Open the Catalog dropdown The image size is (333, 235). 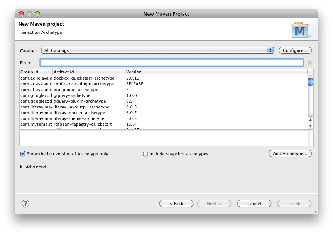157,50
